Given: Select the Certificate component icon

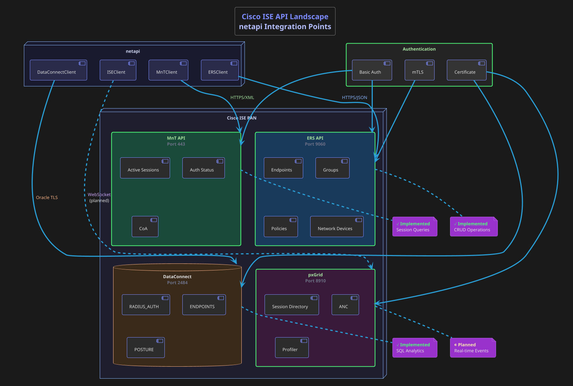Looking at the screenshot, I should (481, 63).
